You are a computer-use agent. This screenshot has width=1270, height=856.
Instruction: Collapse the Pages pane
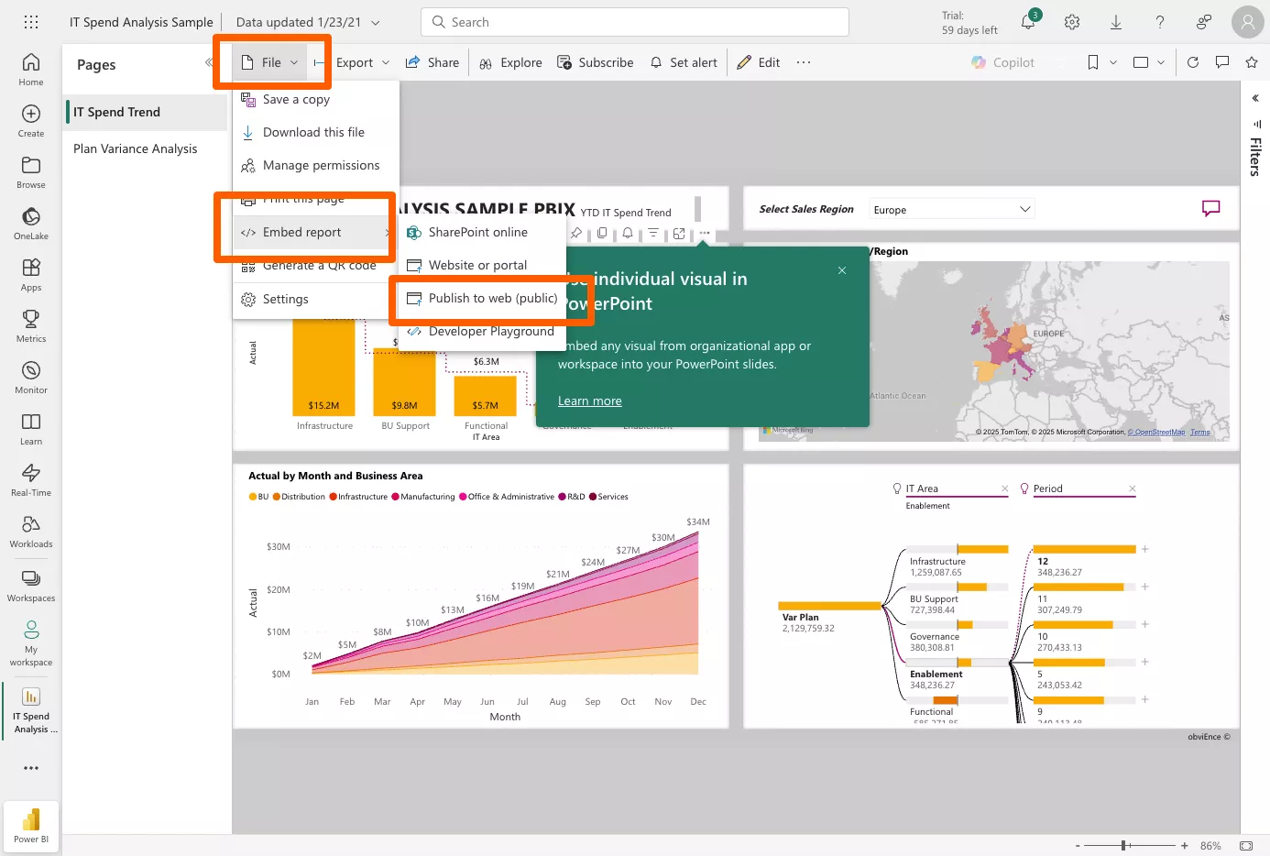pos(209,62)
